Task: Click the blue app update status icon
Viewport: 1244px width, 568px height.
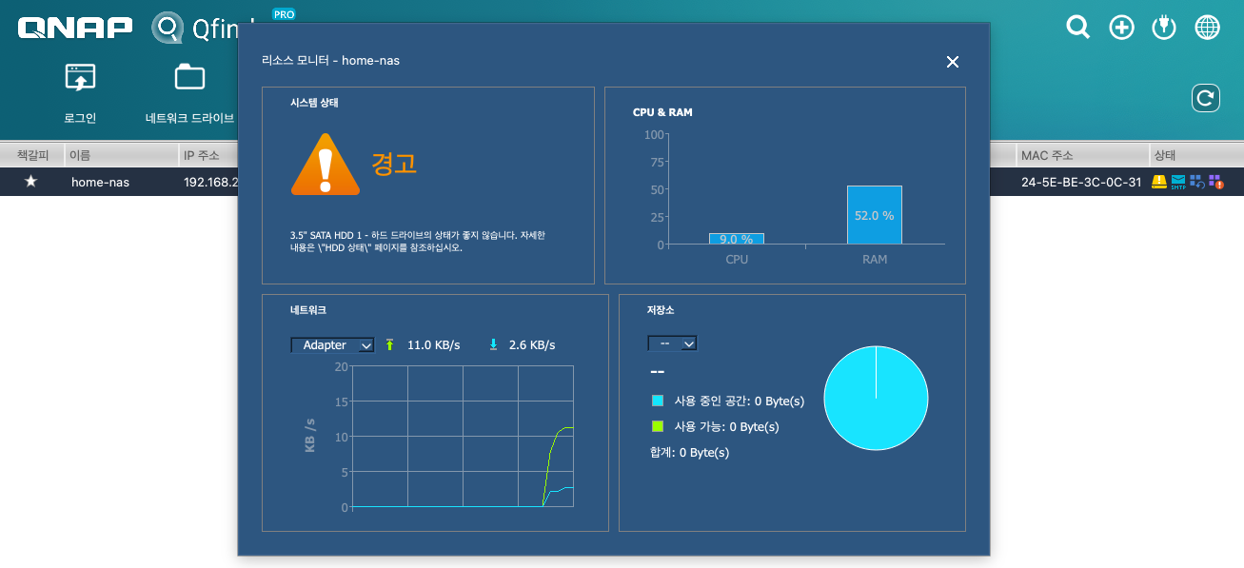Action: (x=1197, y=181)
